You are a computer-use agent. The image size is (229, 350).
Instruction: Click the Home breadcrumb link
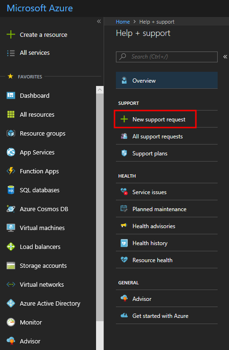click(123, 22)
